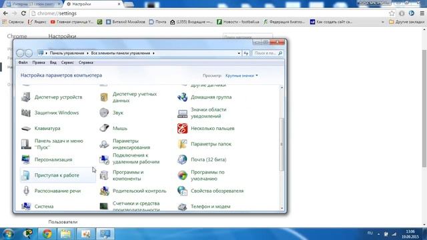Open Speech Recognition microphone icon (Распознавание речи)
Image resolution: width=427 pixels, height=240 pixels.
(x=26, y=191)
